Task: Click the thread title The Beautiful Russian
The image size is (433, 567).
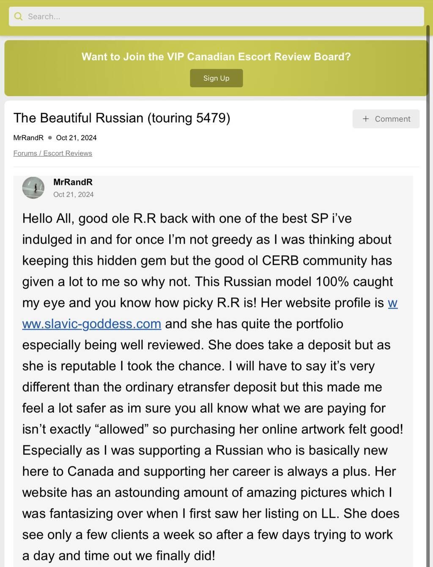Action: tap(122, 118)
